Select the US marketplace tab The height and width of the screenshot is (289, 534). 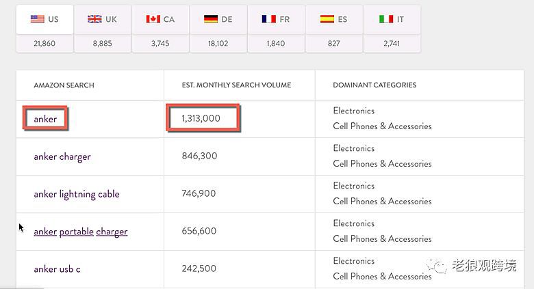[x=44, y=19]
